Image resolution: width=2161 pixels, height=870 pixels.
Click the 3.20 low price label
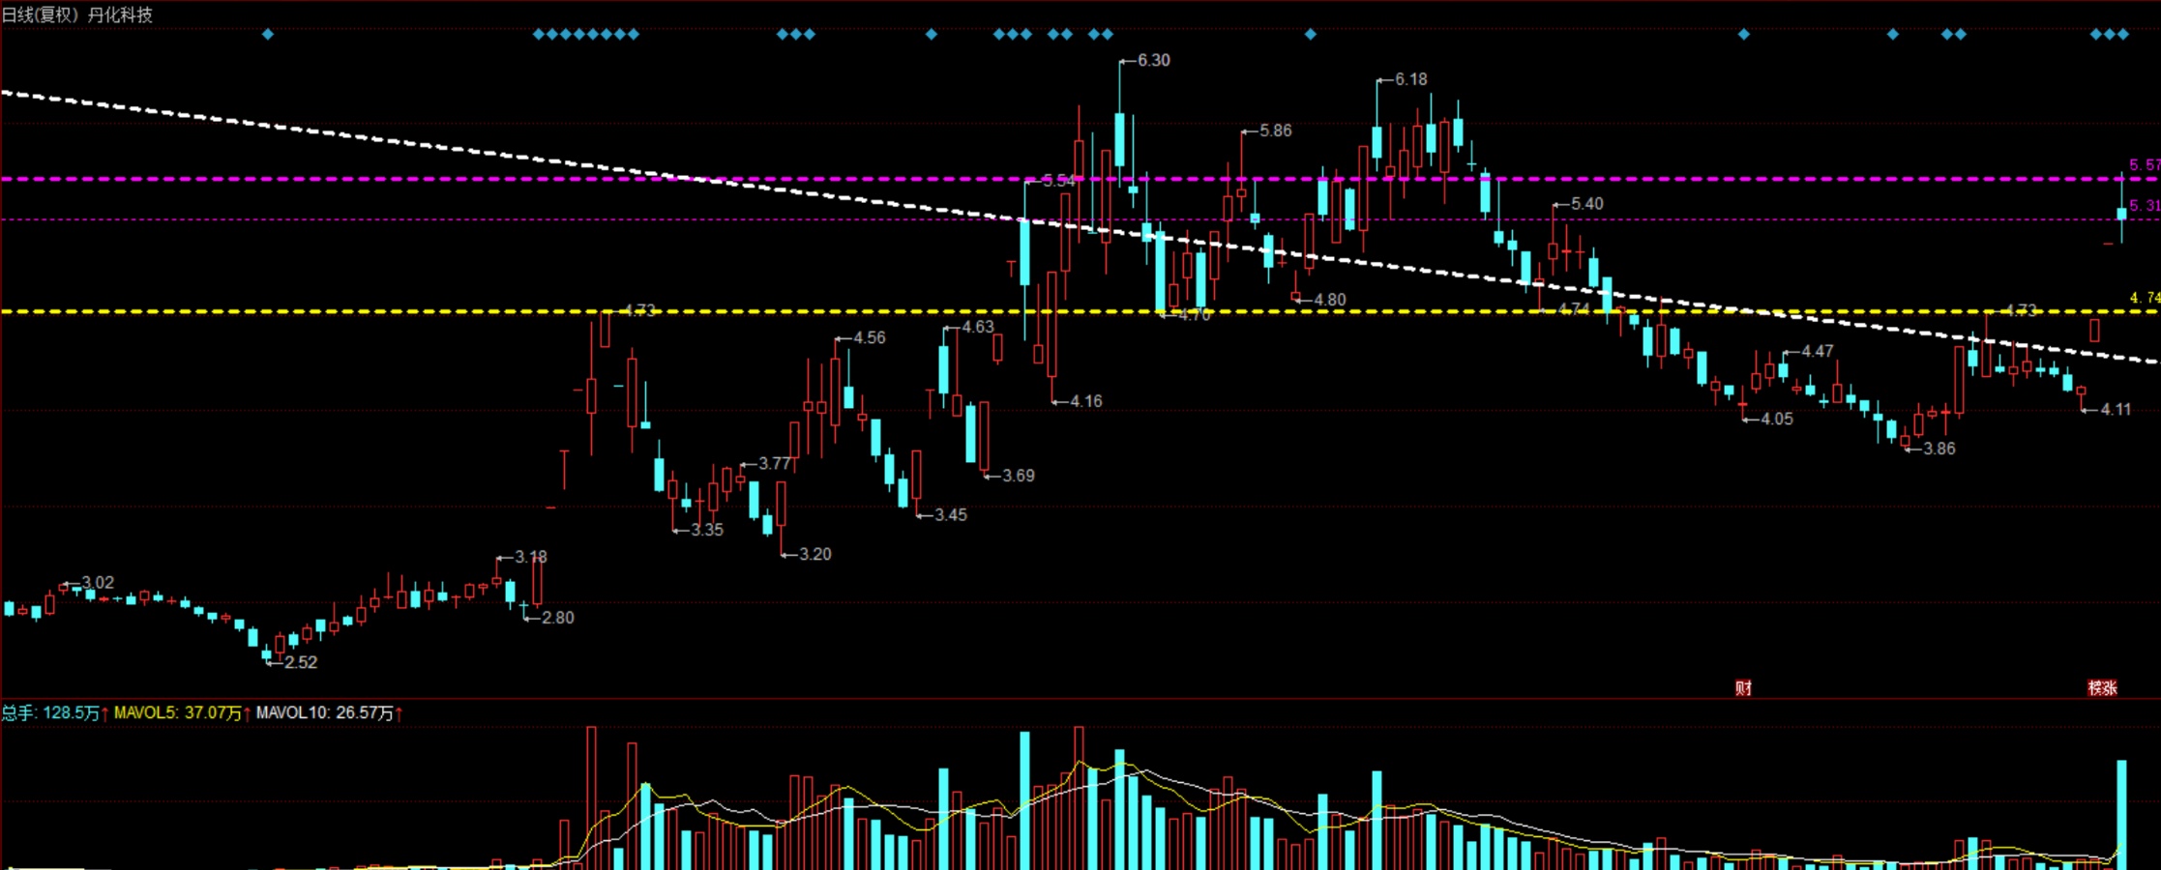[x=814, y=554]
